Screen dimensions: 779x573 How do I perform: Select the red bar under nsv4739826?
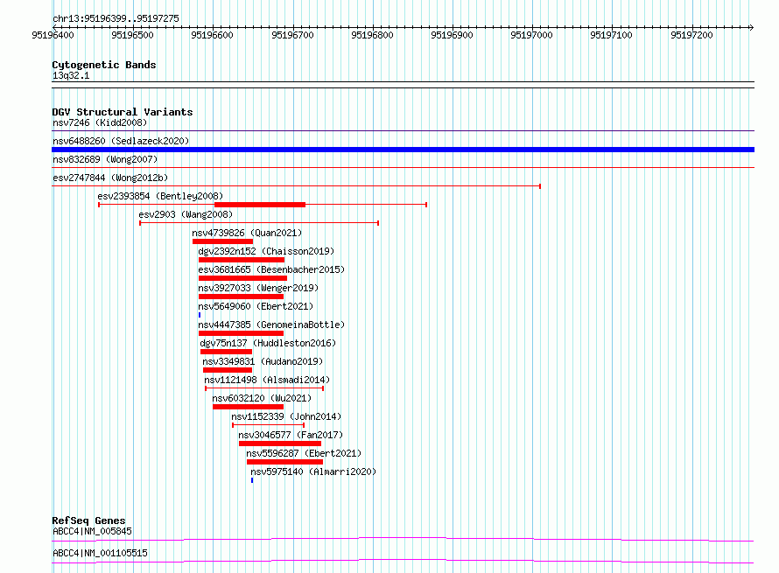point(222,241)
